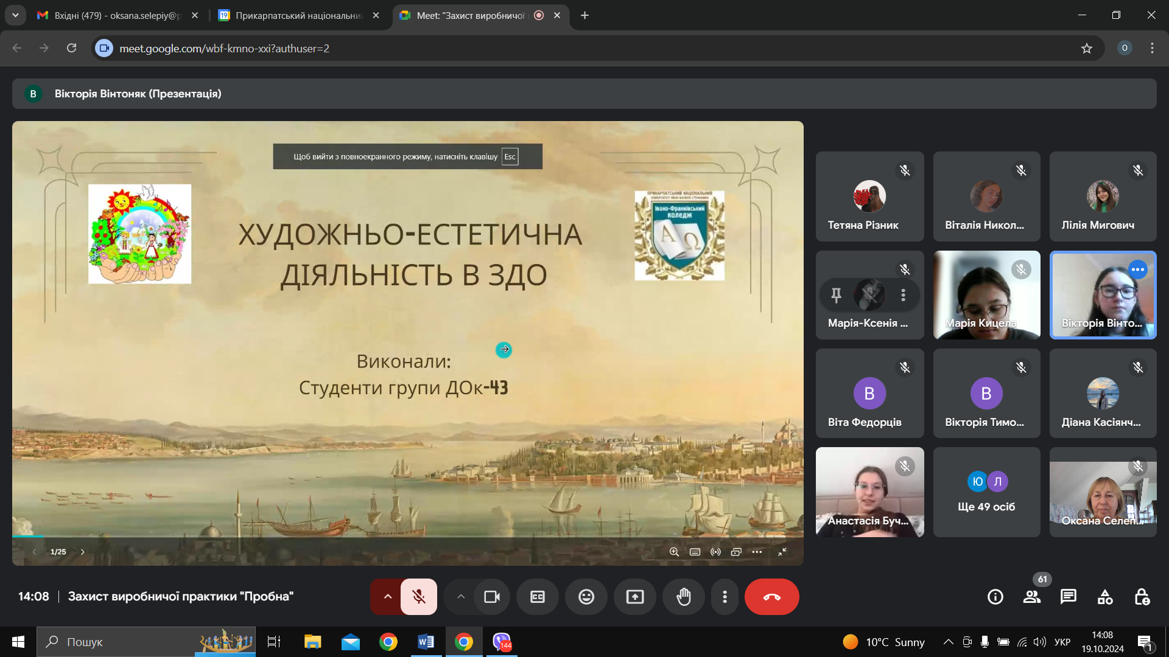Open the Ще 49 осіб participants tile
The image size is (1169, 657).
(986, 492)
